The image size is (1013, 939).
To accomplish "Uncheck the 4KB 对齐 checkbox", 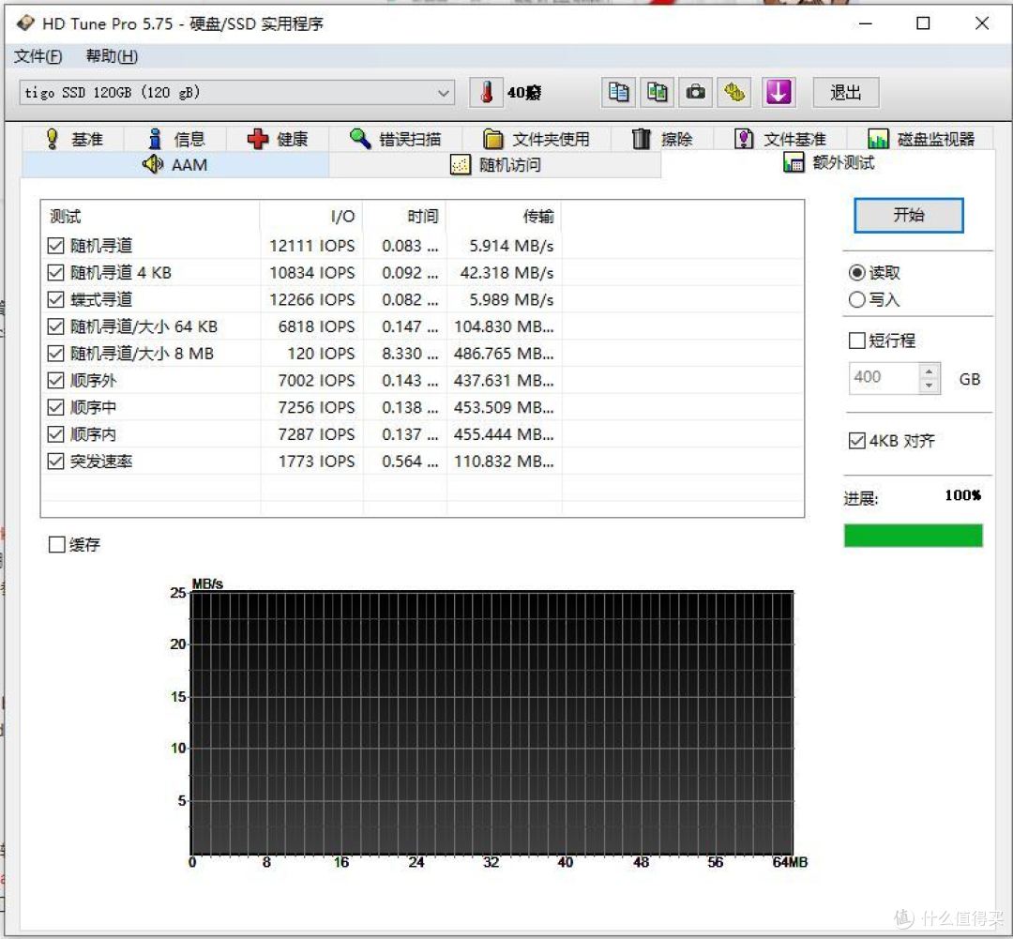I will coord(856,440).
